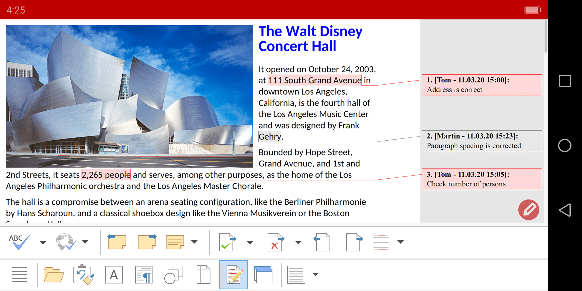Click the ABC spell check icon

tap(19, 242)
